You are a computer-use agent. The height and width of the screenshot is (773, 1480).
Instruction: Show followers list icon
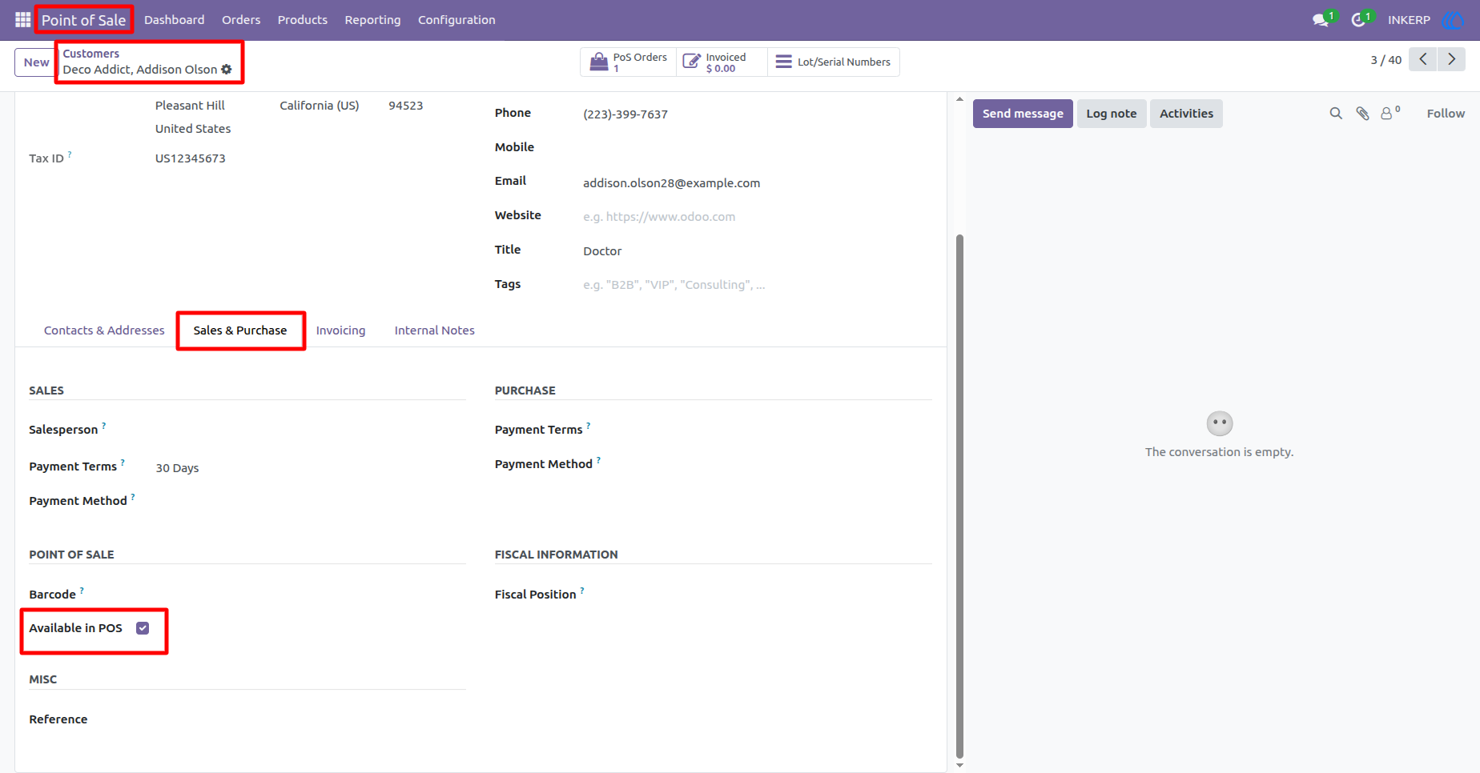[x=1390, y=113]
